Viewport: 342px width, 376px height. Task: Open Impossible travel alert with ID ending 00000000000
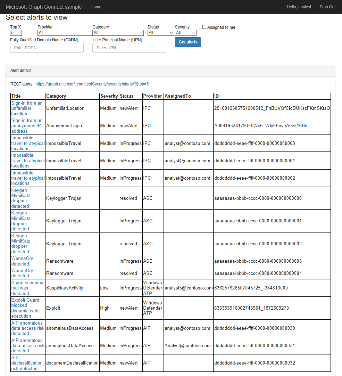28,143
